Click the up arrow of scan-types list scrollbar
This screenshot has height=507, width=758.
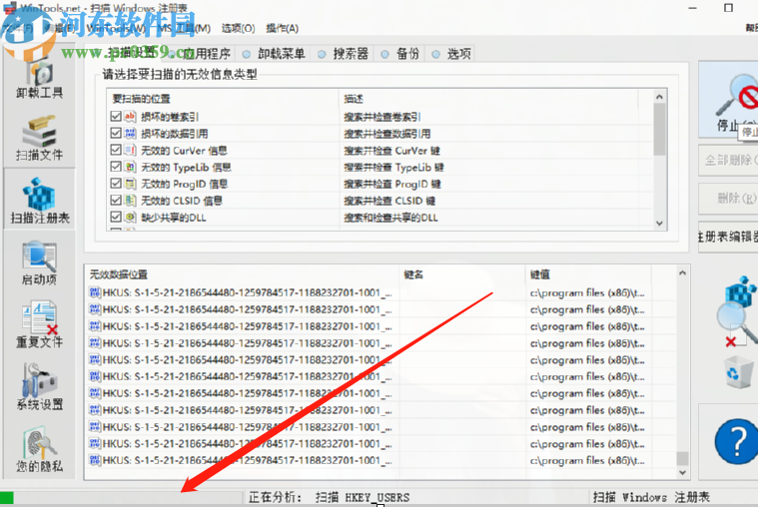pyautogui.click(x=660, y=97)
